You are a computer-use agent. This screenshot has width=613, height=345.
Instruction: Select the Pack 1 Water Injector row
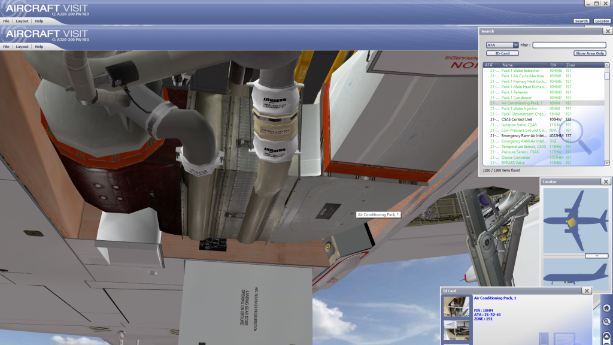(x=544, y=109)
